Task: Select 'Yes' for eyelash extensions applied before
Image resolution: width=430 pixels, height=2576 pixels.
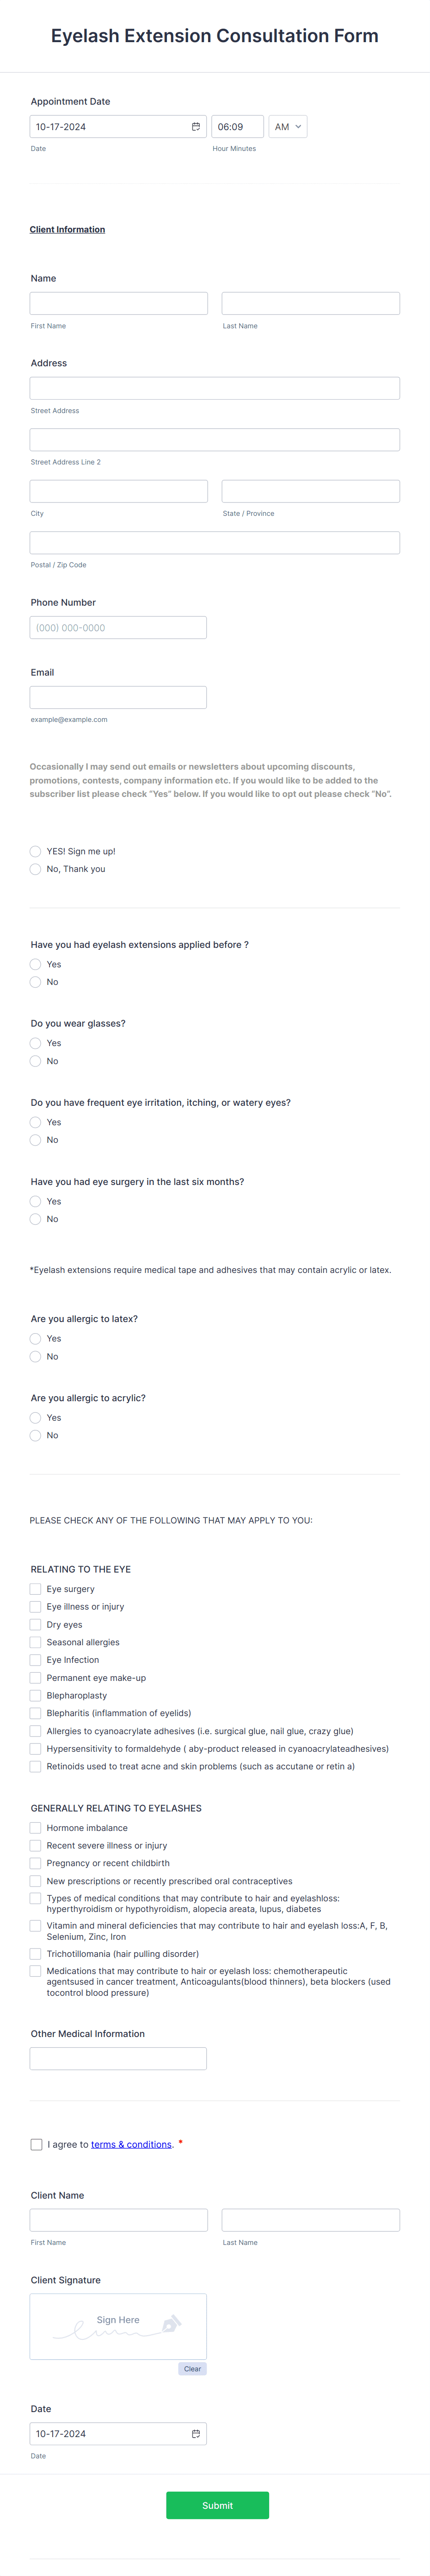Action: (35, 964)
